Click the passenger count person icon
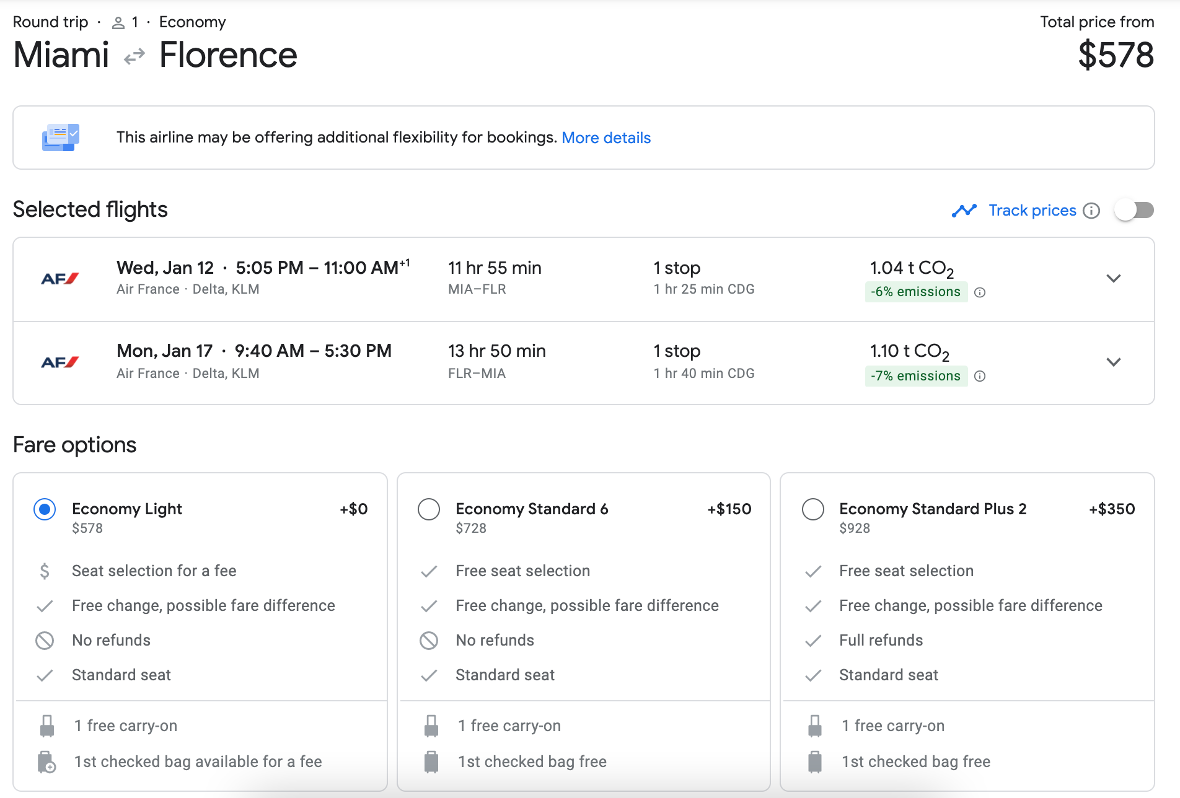This screenshot has height=798, width=1180. click(x=118, y=23)
